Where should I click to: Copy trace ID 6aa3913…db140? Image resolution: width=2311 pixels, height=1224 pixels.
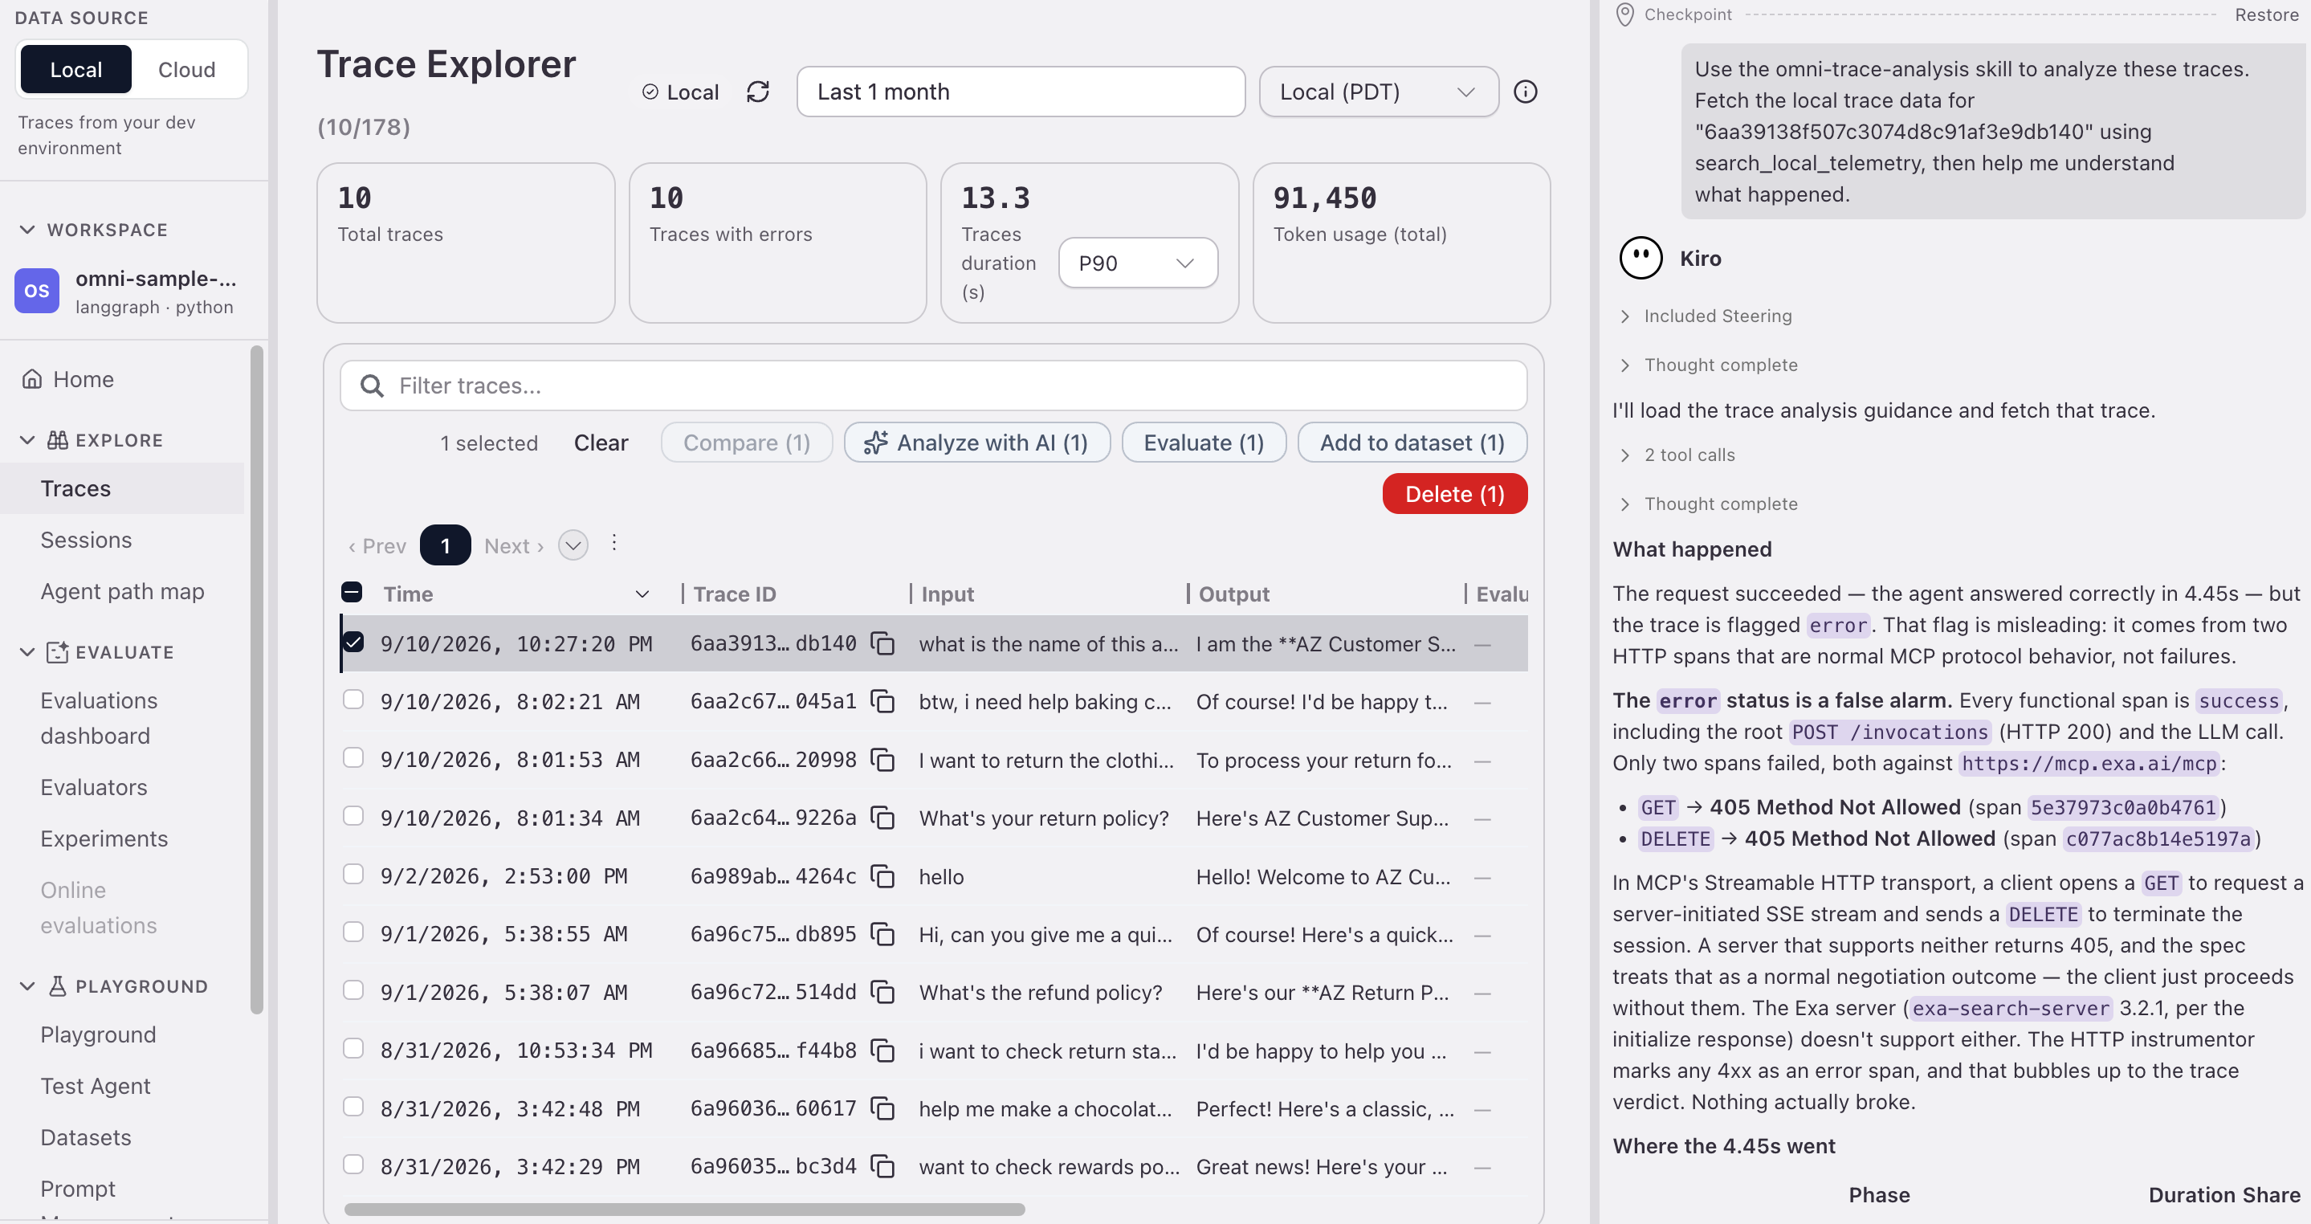tap(882, 643)
